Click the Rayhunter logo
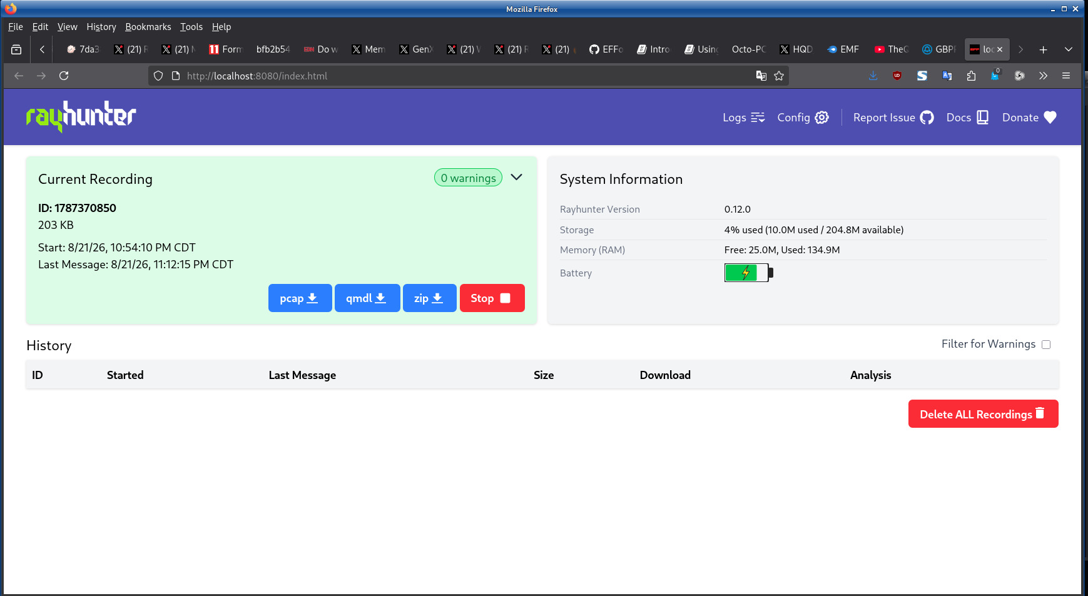The height and width of the screenshot is (596, 1088). coord(81,116)
